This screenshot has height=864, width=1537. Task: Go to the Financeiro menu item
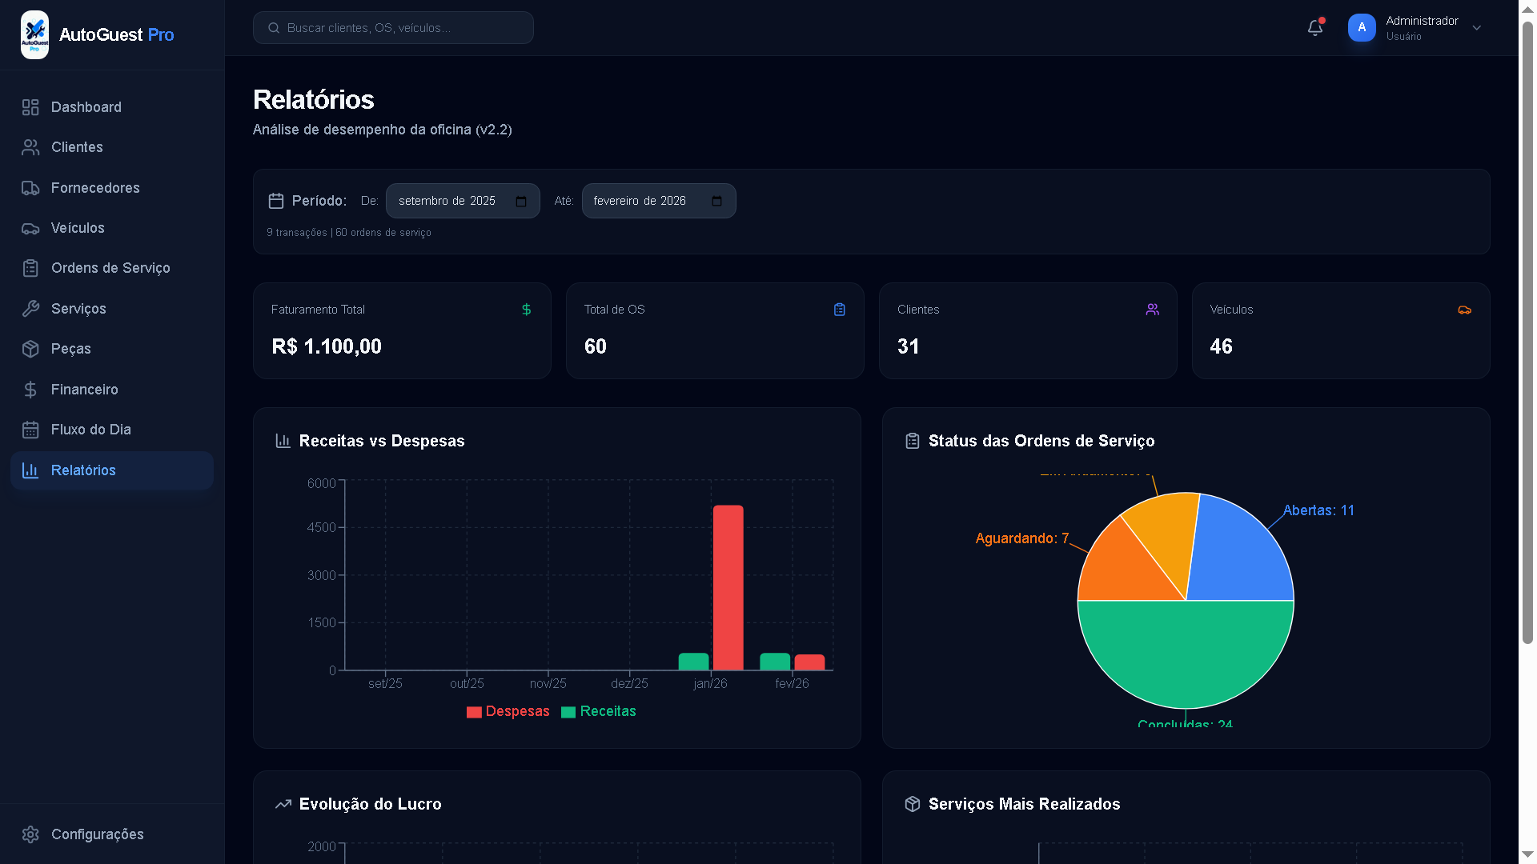pyautogui.click(x=84, y=390)
